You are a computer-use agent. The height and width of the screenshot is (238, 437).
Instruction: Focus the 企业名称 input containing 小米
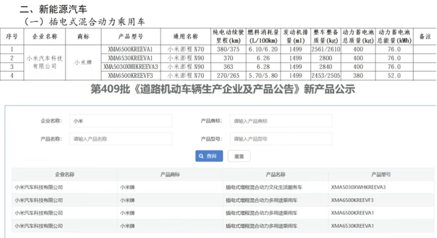point(120,121)
